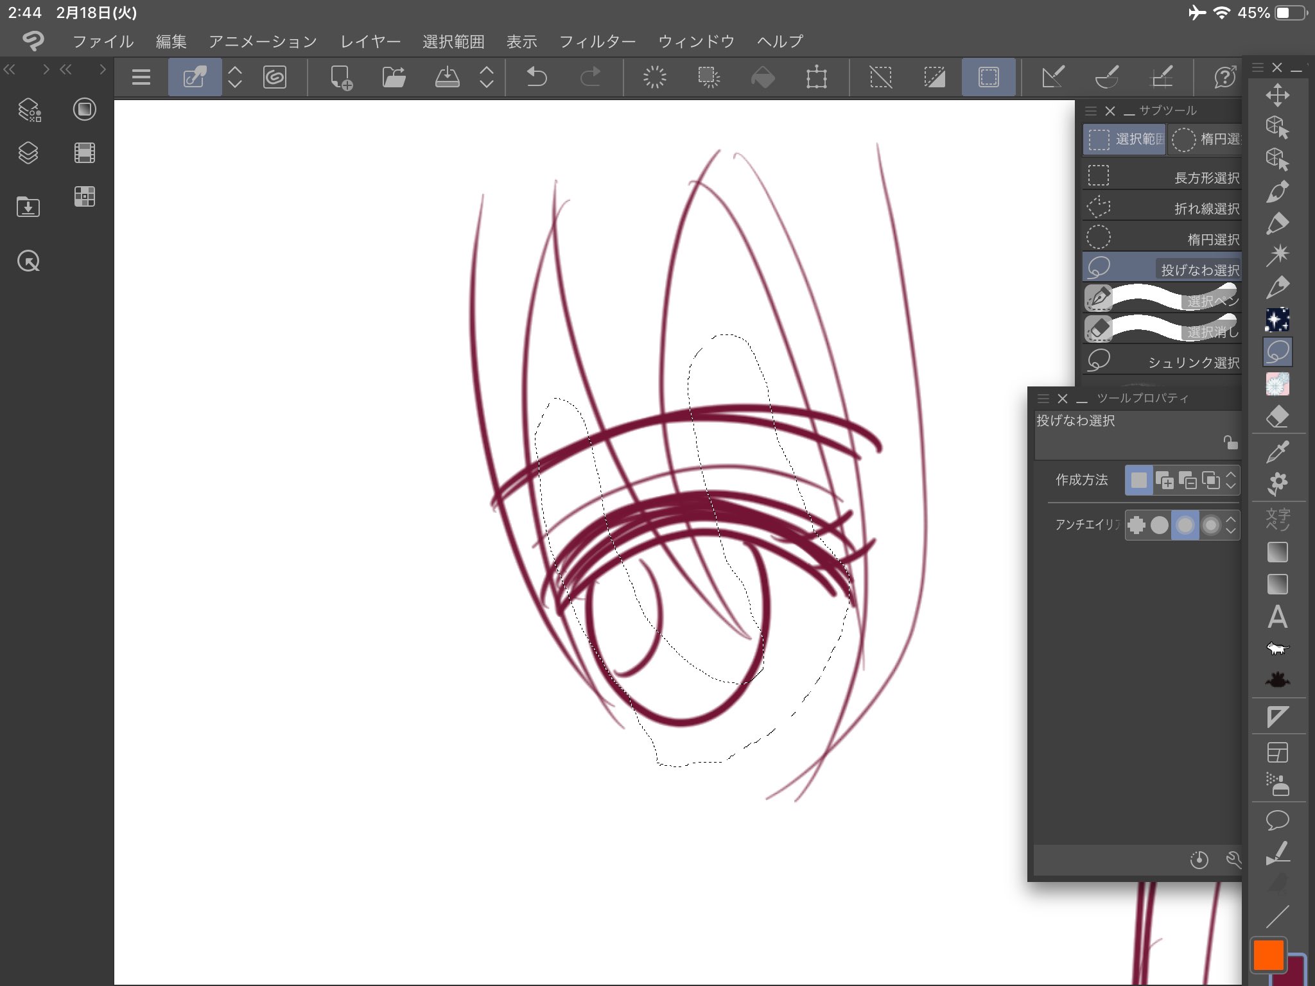The image size is (1315, 986).
Task: Select the Eraser tool in tool palette
Action: point(1277,416)
